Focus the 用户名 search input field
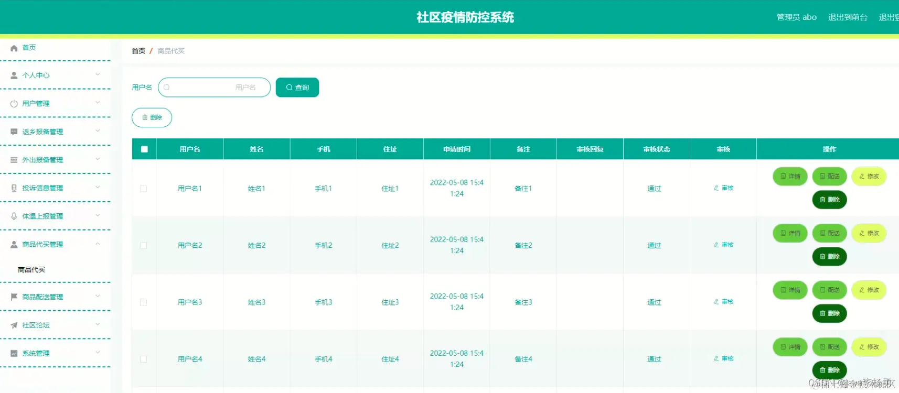The width and height of the screenshot is (899, 393). pos(214,88)
